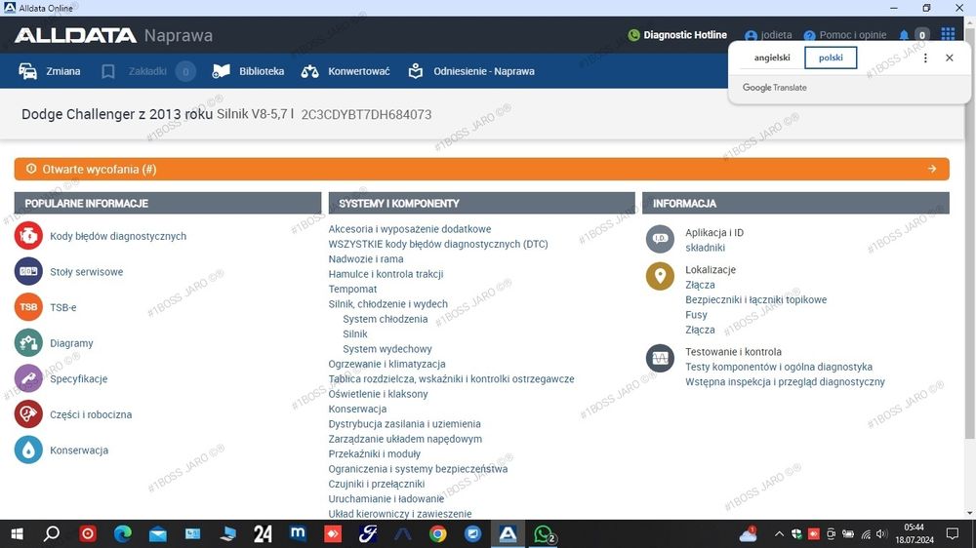Viewport: 976px width, 548px height.
Task: Open the Specyfikacje link
Action: pos(78,378)
